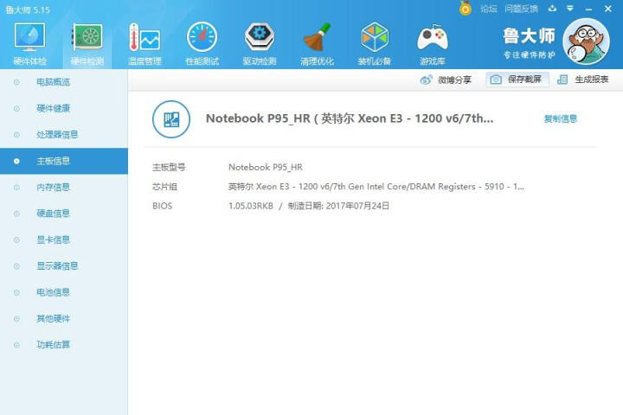Close the 鲁大师 window
Image resolution: width=623 pixels, height=415 pixels.
(608, 9)
